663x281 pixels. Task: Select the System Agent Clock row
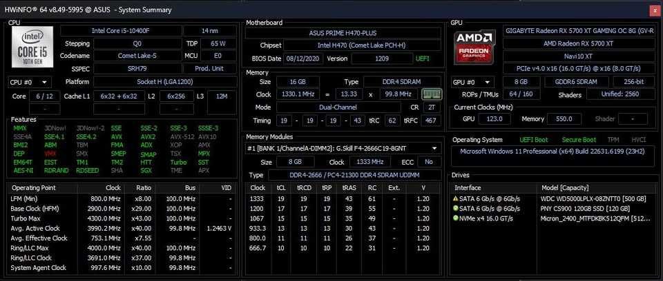click(x=122, y=267)
